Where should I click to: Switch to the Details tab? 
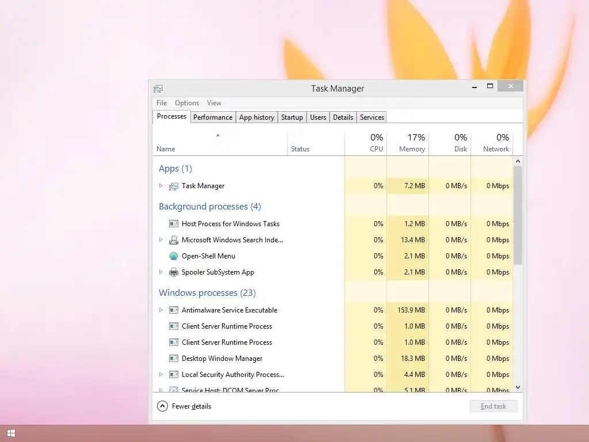point(343,117)
